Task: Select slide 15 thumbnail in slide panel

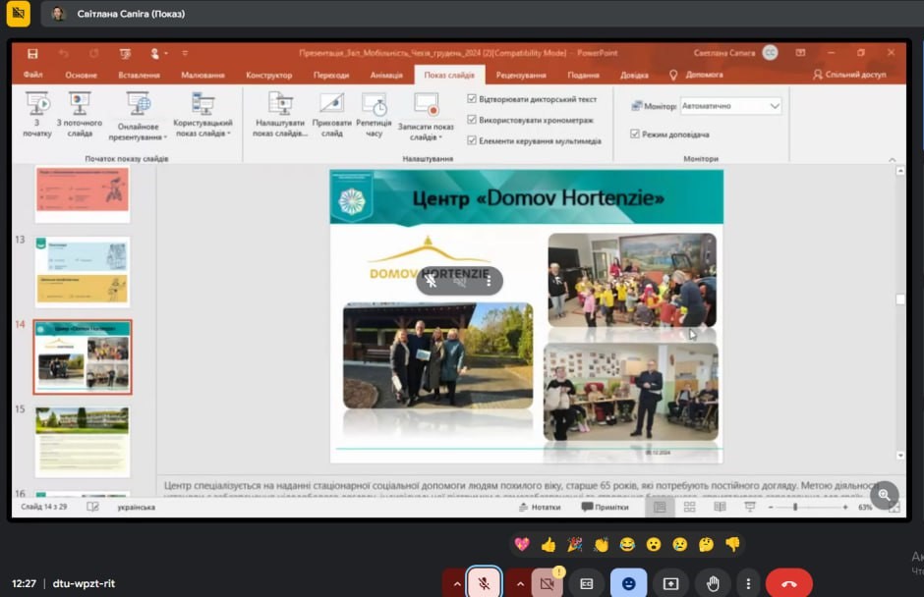Action: point(83,441)
